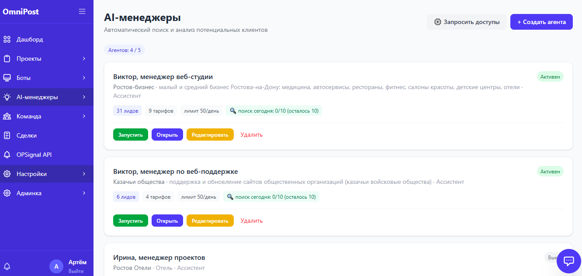The width and height of the screenshot is (582, 276).
Task: Click the Команда people icon
Action: pos(7,116)
